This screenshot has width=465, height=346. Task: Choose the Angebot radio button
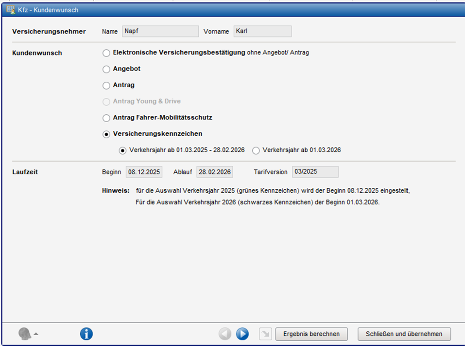pos(106,70)
